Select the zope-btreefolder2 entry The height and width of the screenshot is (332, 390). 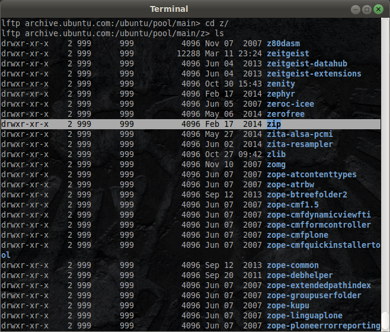[x=307, y=194]
